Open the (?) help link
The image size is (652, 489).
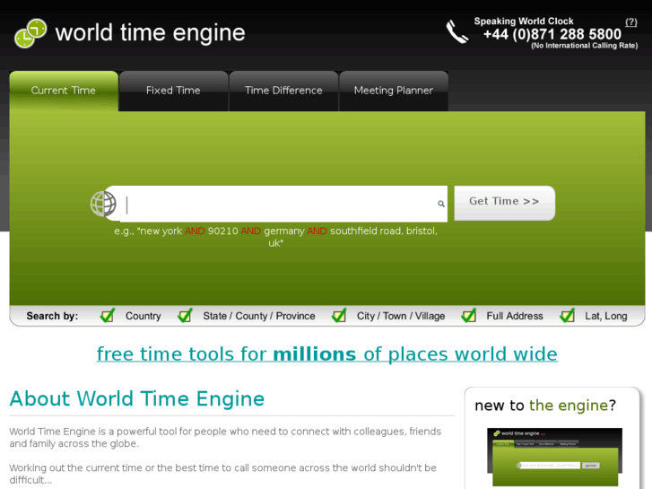point(630,22)
